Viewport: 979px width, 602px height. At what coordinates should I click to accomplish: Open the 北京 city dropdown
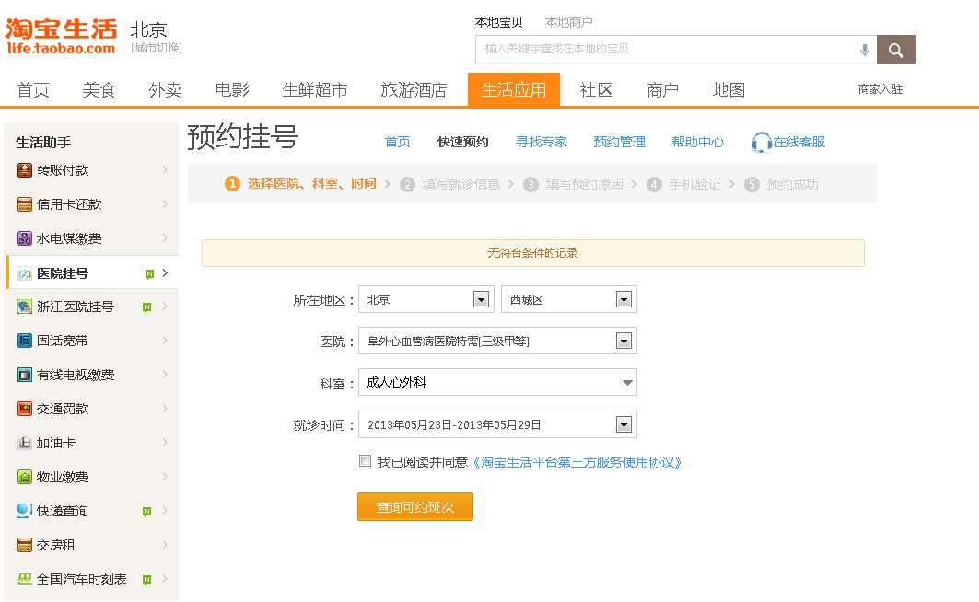click(x=480, y=300)
